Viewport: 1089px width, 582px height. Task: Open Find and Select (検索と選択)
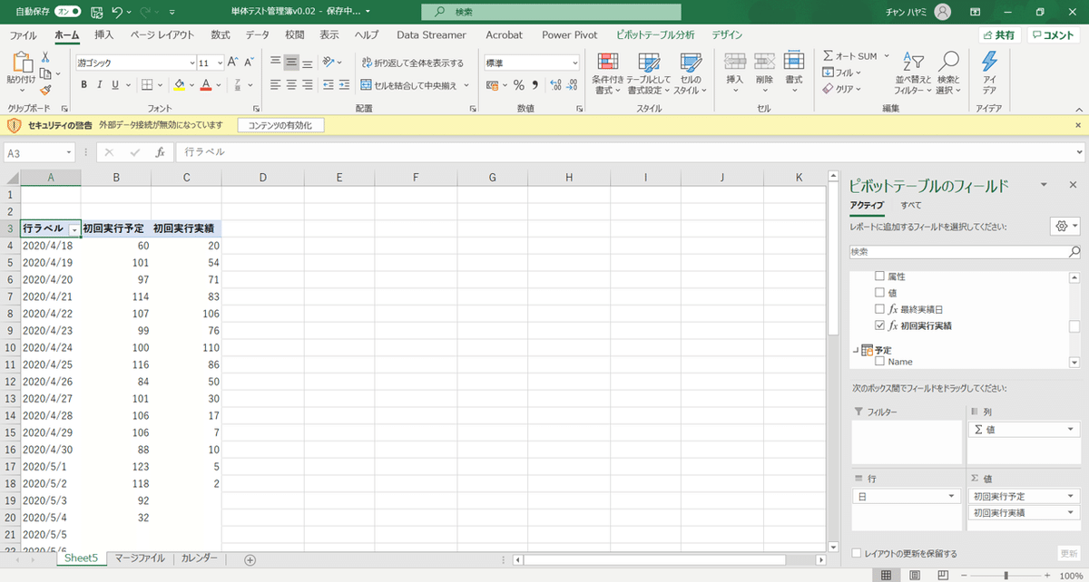948,73
